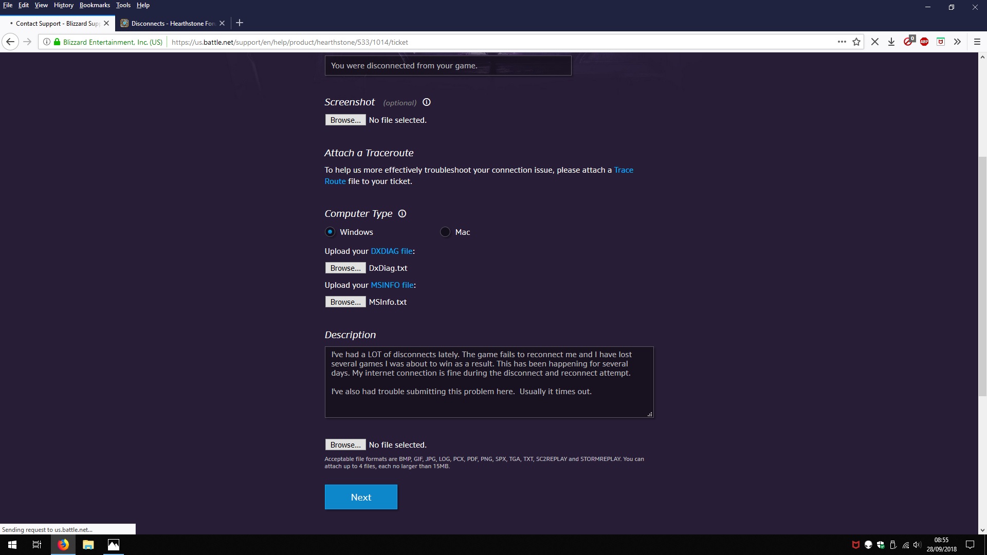Select the Windows computer type

[330, 232]
